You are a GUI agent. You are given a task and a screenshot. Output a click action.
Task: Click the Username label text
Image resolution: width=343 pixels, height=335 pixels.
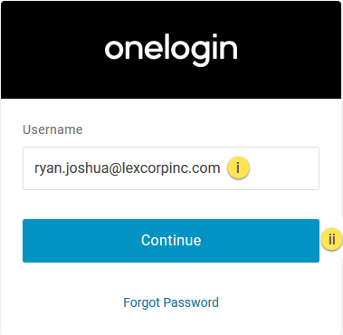[52, 129]
